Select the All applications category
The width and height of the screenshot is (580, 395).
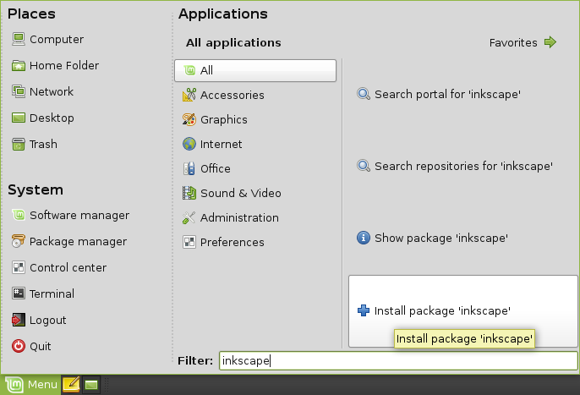[255, 70]
